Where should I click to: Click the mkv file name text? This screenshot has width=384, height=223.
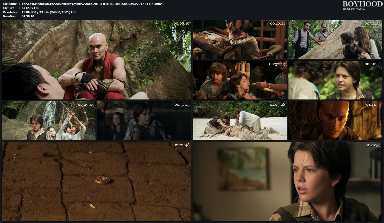click(92, 4)
